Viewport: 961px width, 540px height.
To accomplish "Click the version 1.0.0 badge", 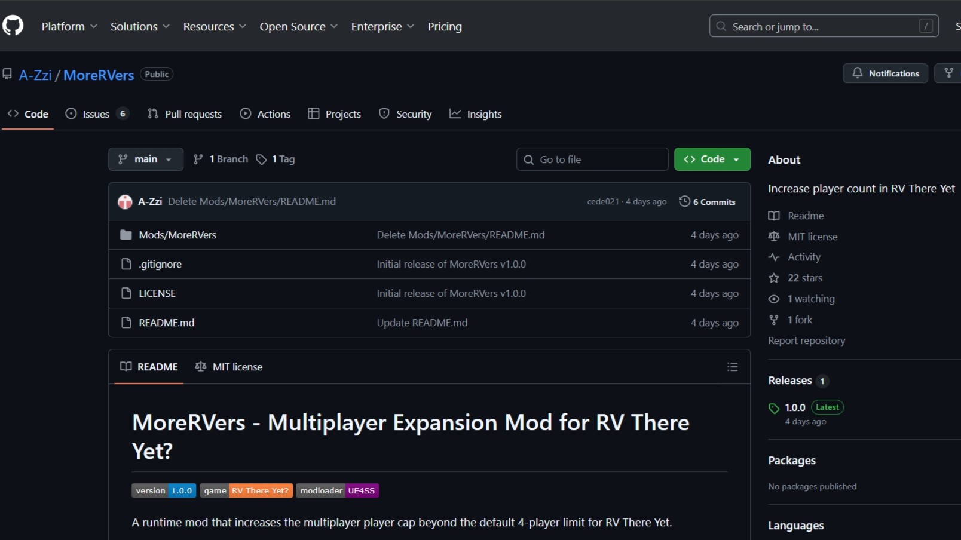I will coord(164,490).
